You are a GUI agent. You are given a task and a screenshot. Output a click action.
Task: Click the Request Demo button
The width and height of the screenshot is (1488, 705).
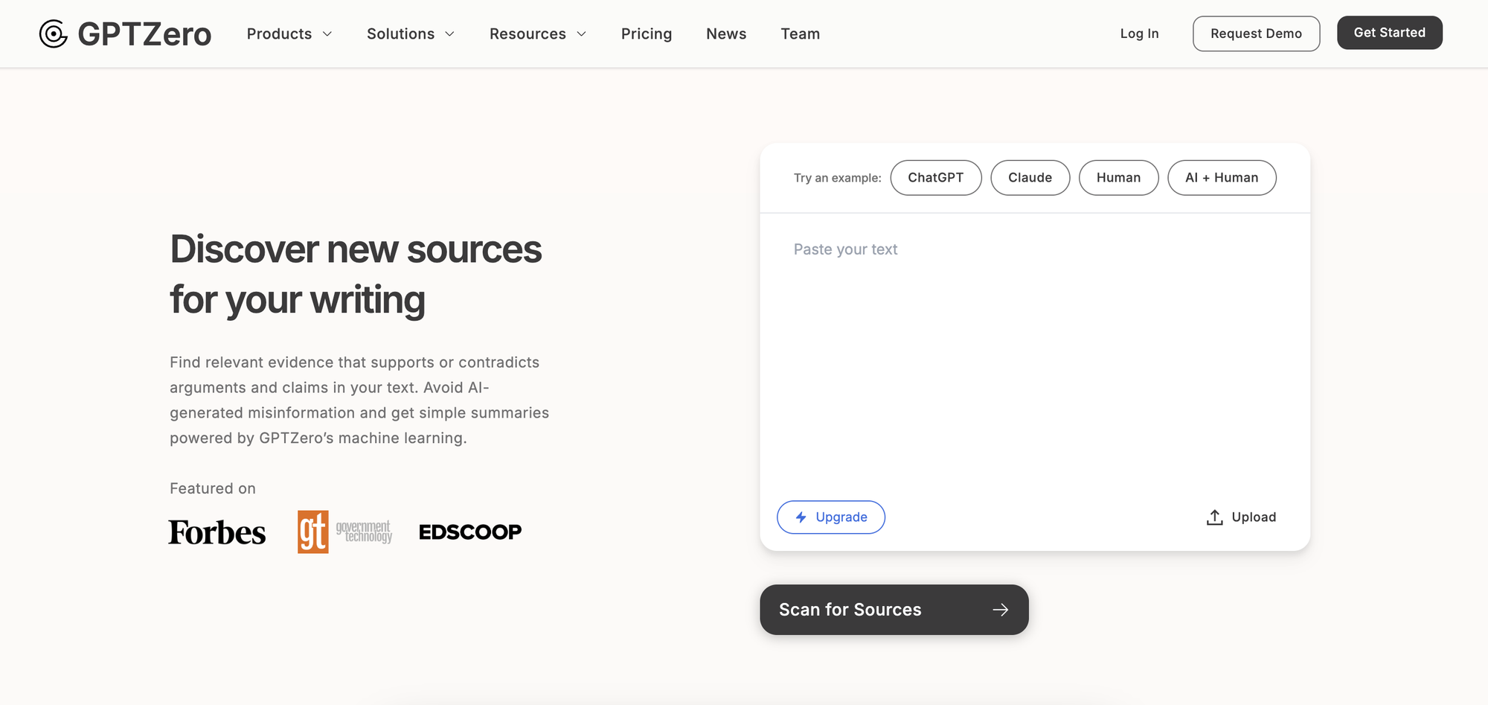(1256, 34)
